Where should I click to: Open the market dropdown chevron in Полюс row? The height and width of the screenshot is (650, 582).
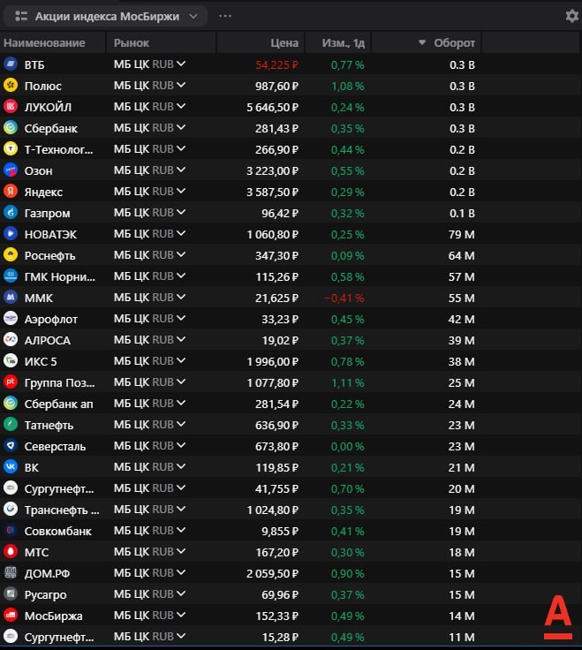click(181, 85)
